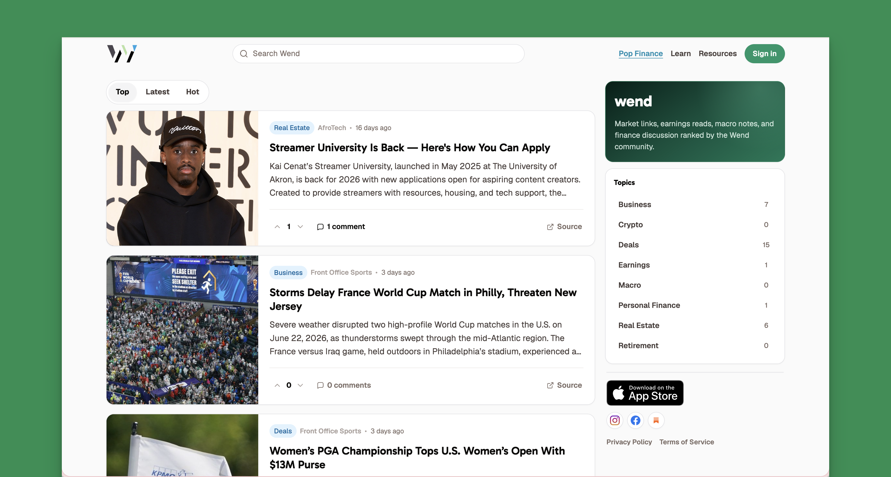Open the Resources nav item
The height and width of the screenshot is (477, 891).
coord(717,54)
